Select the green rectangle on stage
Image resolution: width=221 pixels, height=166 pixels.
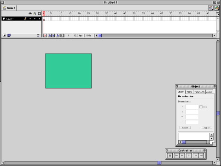coord(68,71)
